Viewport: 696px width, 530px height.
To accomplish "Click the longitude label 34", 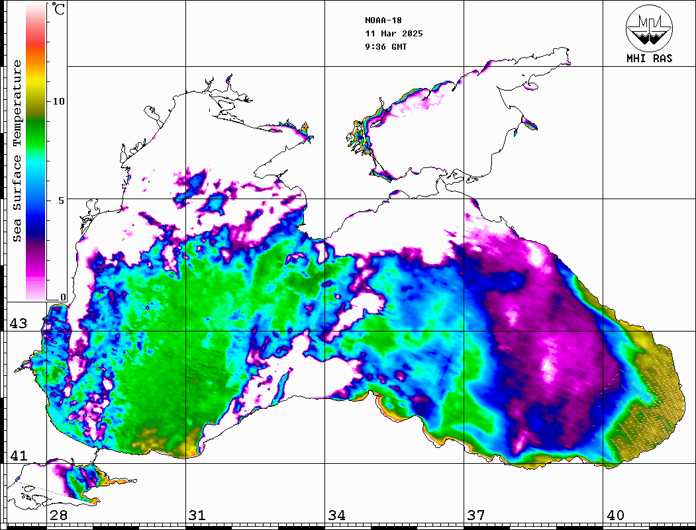I will (337, 515).
